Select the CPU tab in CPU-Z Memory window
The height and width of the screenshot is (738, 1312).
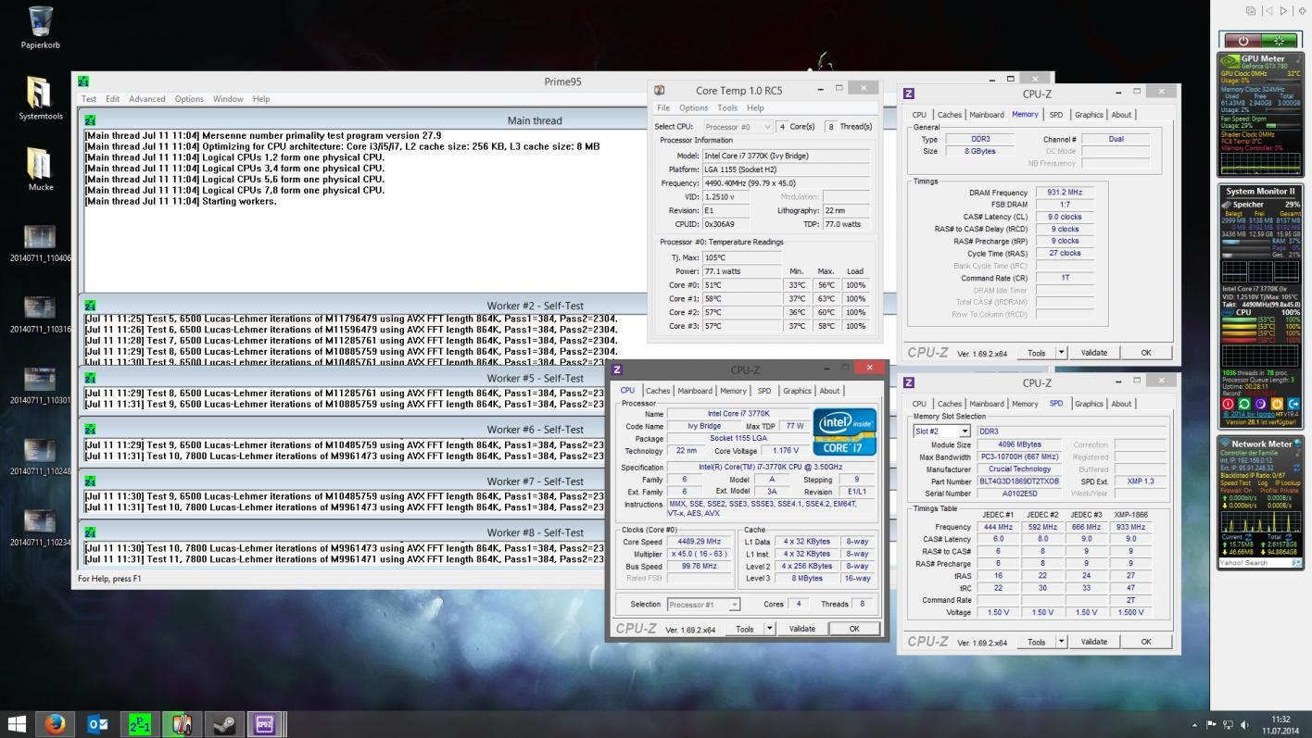[919, 115]
